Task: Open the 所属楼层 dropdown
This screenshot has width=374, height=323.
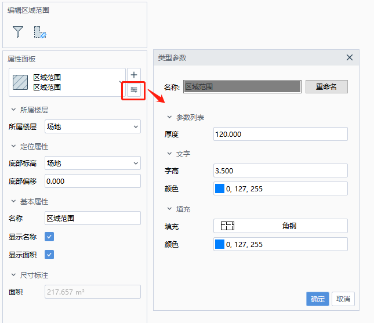Action: (93, 126)
